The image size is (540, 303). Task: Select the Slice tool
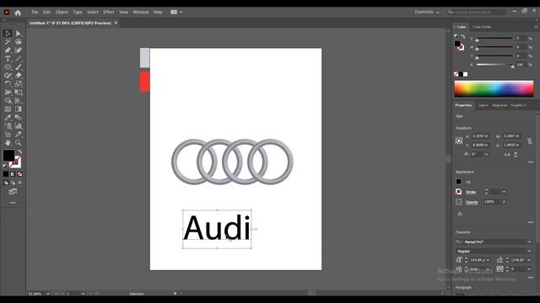point(19,135)
